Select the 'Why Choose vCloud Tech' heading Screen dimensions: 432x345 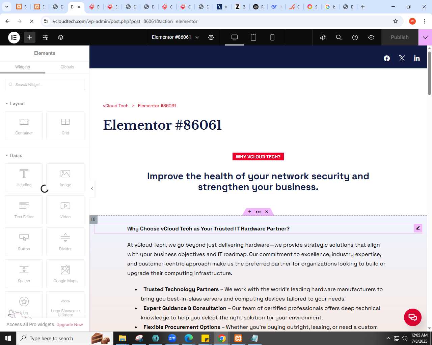pos(208,229)
